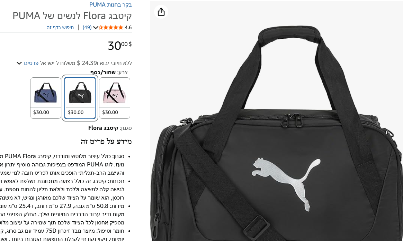Click the product title קיטבג Flora
403x241 pixels.
[x=72, y=16]
